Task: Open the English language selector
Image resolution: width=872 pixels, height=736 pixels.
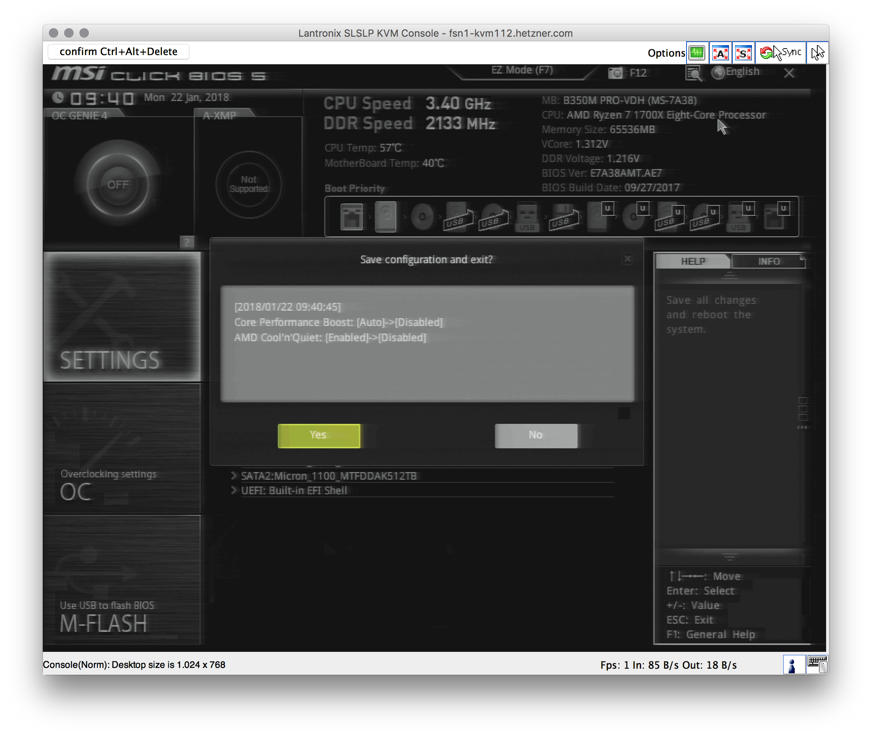Action: pyautogui.click(x=742, y=72)
